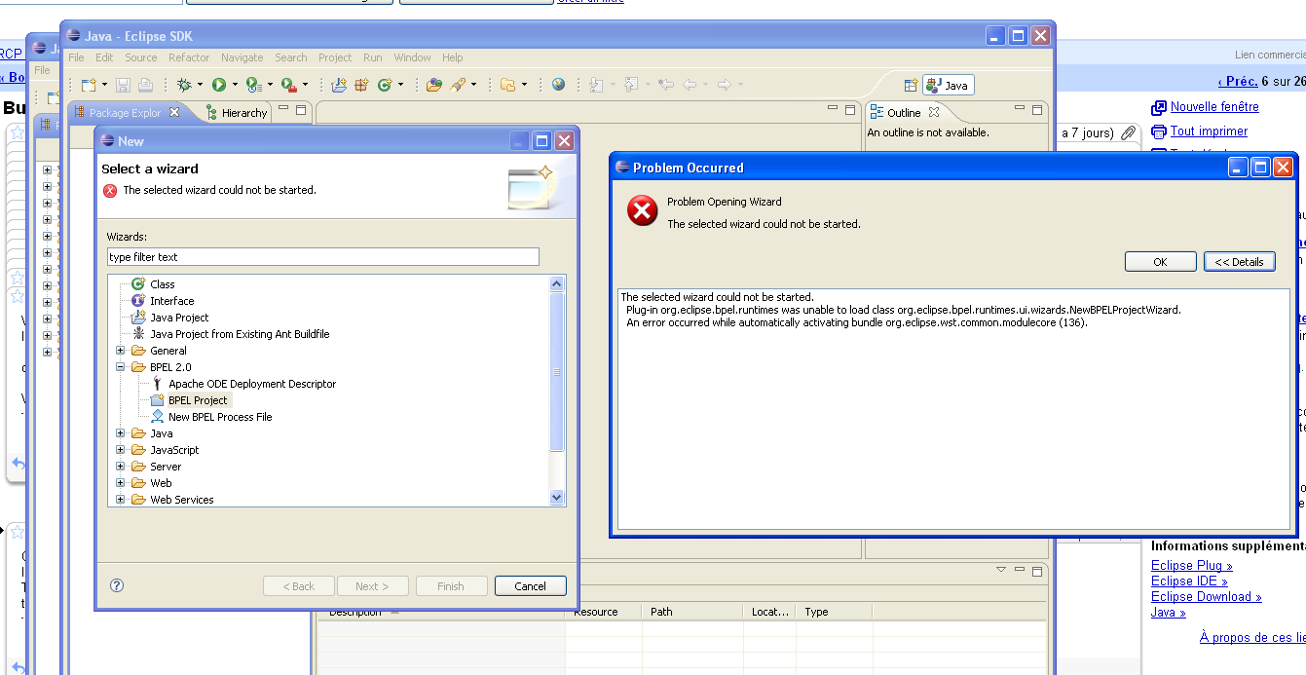This screenshot has width=1306, height=675.
Task: Click the Print toolbar icon
Action: tap(145, 86)
